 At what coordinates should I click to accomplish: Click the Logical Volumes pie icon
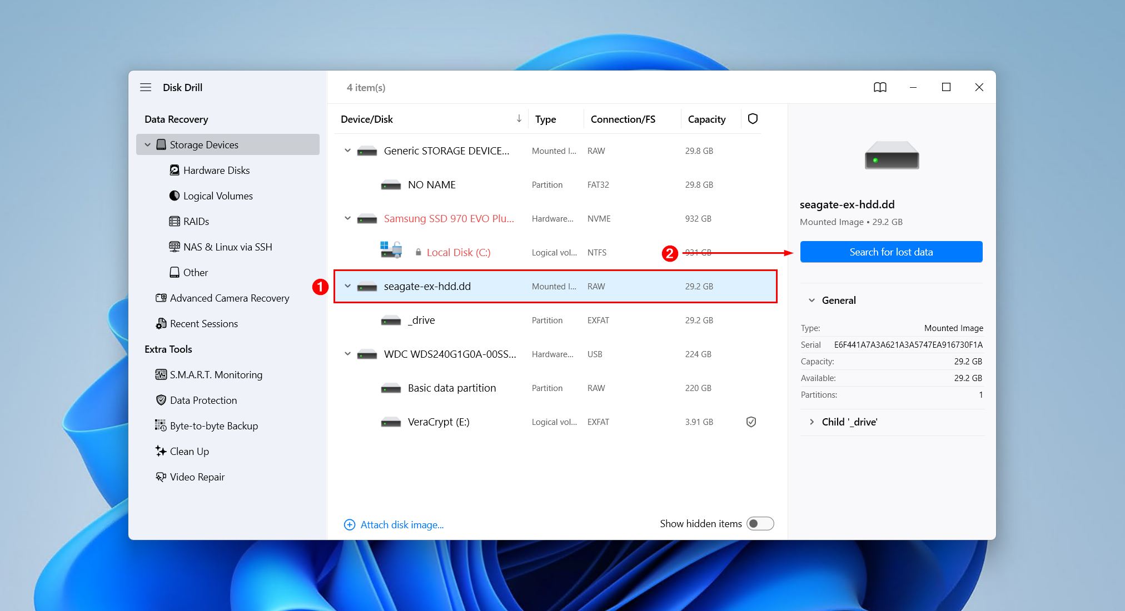175,196
